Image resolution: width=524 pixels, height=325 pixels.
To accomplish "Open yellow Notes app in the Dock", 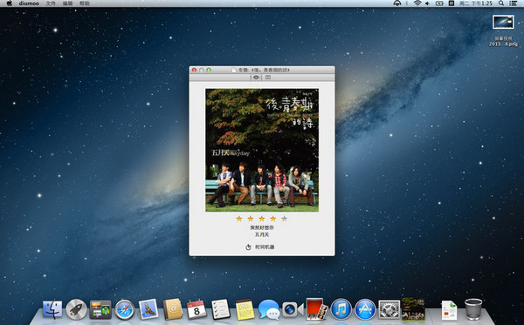I will 245,309.
